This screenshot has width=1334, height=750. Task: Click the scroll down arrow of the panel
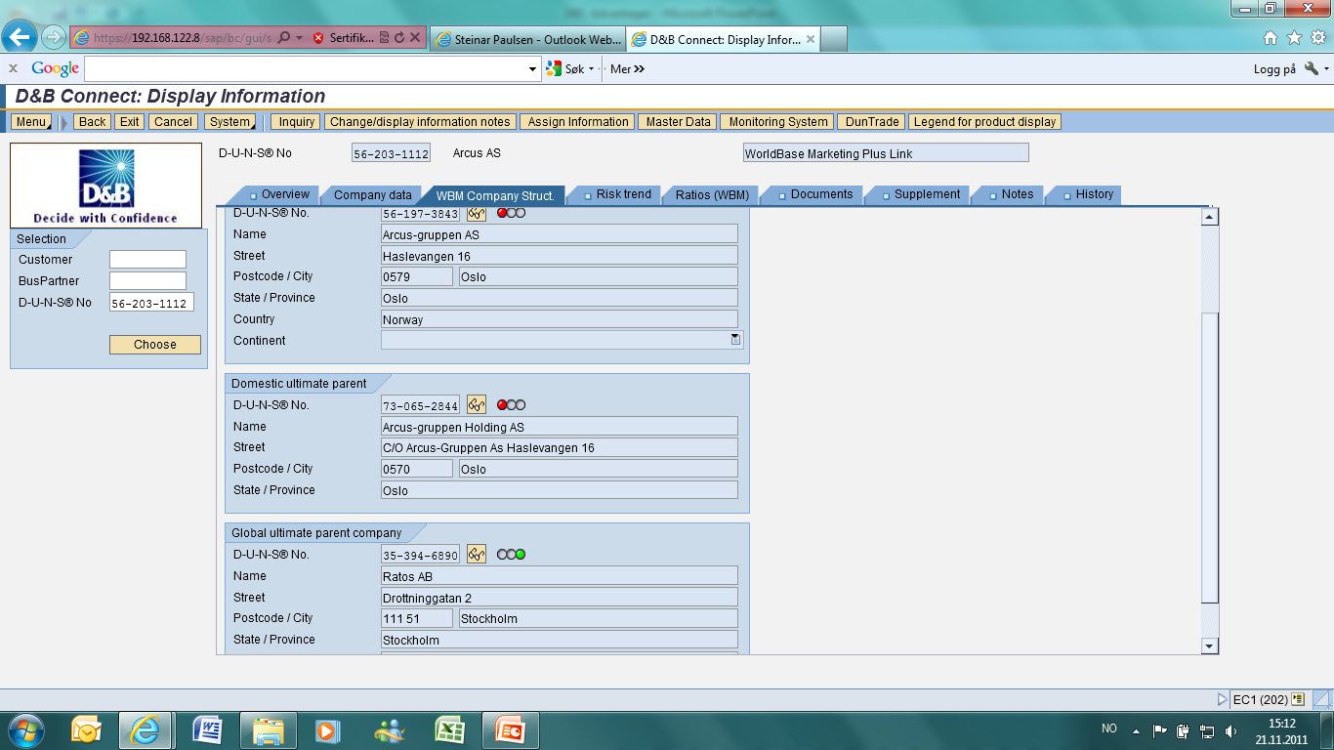(1210, 646)
